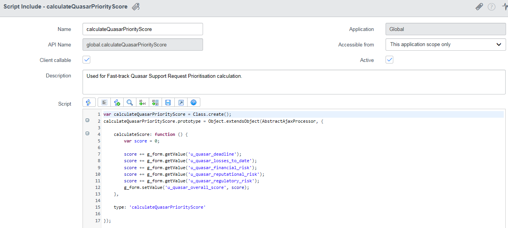Image resolution: width=508 pixels, height=228 pixels.
Task: Save the script with the floppy icon
Action: 168,102
